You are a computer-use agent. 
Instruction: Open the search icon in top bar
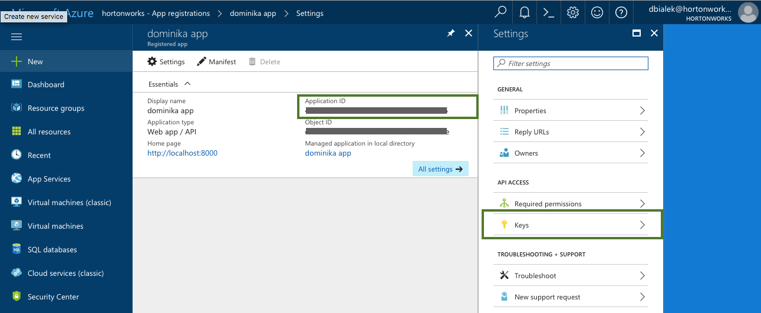tap(500, 12)
